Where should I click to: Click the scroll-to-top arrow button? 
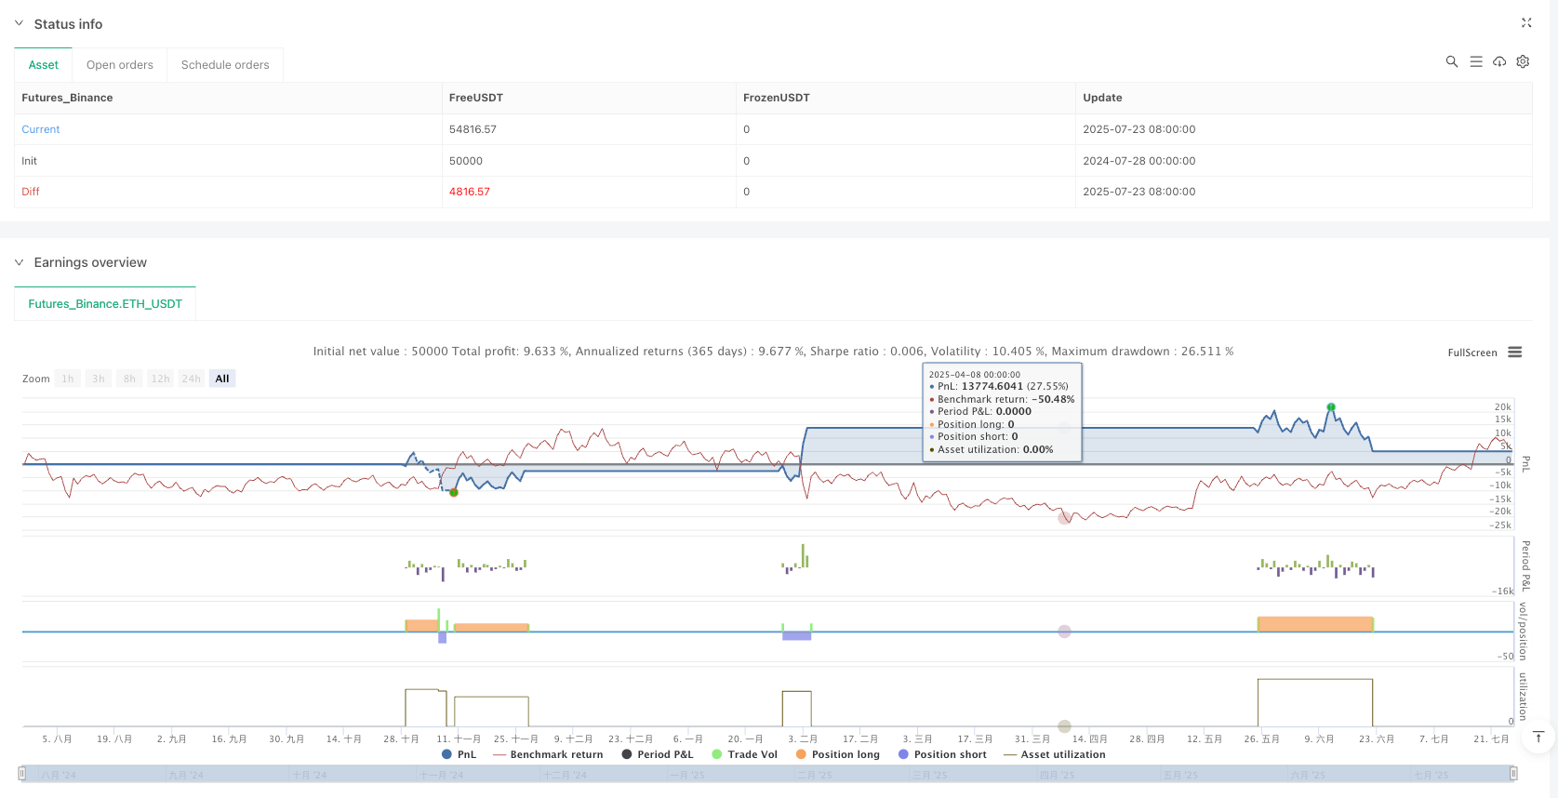(1538, 738)
